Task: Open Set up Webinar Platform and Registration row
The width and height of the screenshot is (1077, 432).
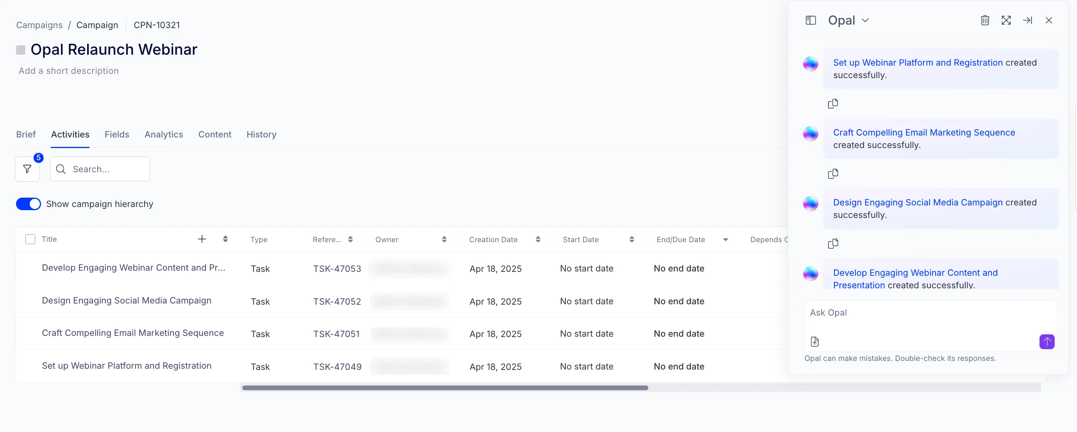Action: [x=127, y=366]
